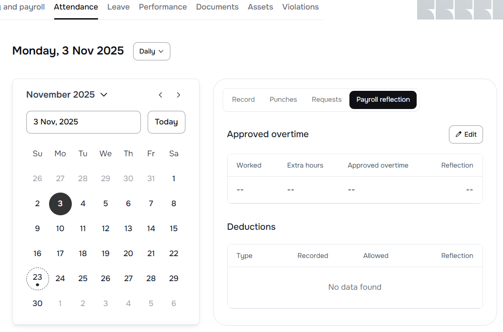
Task: Choose November 30 on the calendar
Action: [x=38, y=303]
